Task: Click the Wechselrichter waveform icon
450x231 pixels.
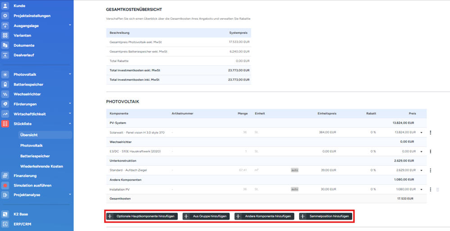Action: tap(5, 95)
